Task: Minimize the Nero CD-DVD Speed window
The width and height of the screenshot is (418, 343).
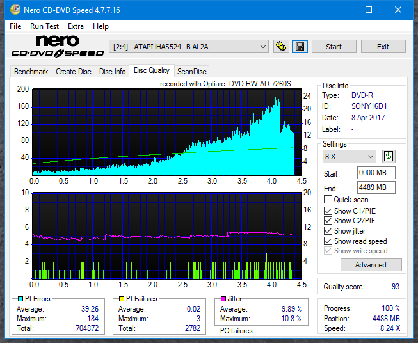Action: coord(340,10)
